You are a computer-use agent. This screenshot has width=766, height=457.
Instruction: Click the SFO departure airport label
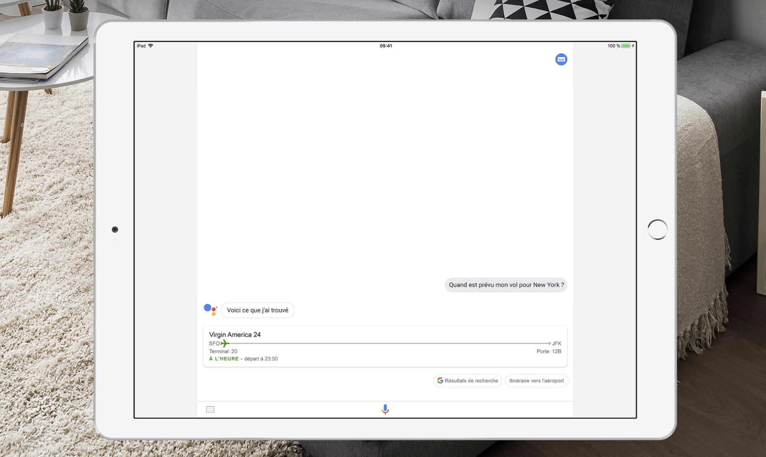click(214, 343)
